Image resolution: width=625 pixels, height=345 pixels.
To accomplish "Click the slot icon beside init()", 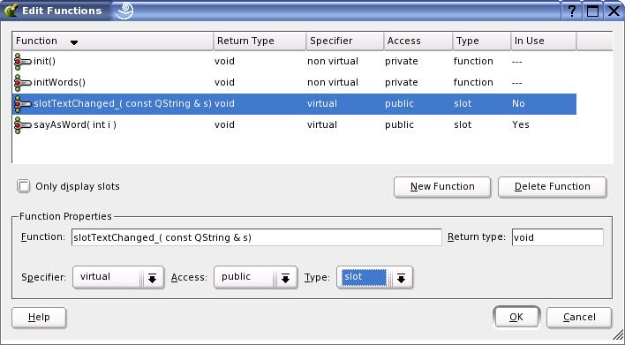I will [x=23, y=62].
